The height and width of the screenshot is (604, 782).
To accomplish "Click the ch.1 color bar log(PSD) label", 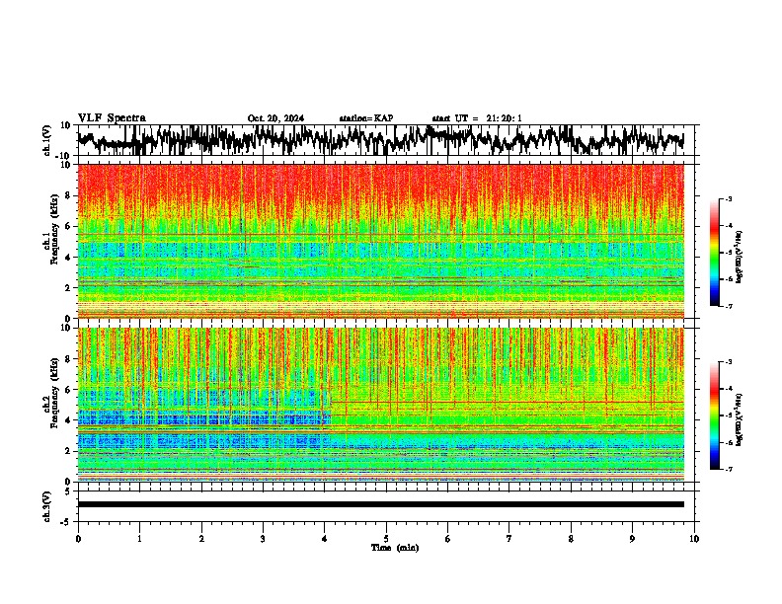I will point(740,258).
